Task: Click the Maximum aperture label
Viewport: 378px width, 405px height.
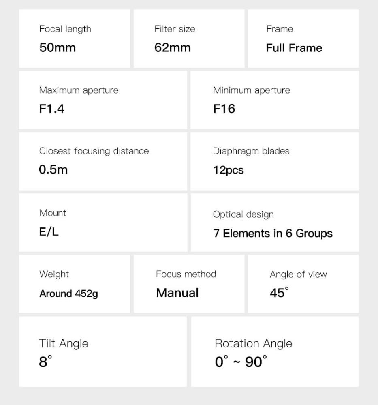Action: [x=79, y=90]
